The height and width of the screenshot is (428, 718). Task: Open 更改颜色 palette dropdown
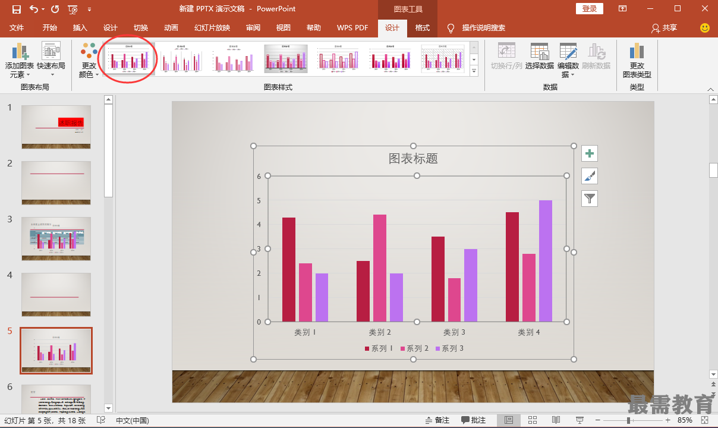[x=89, y=61]
